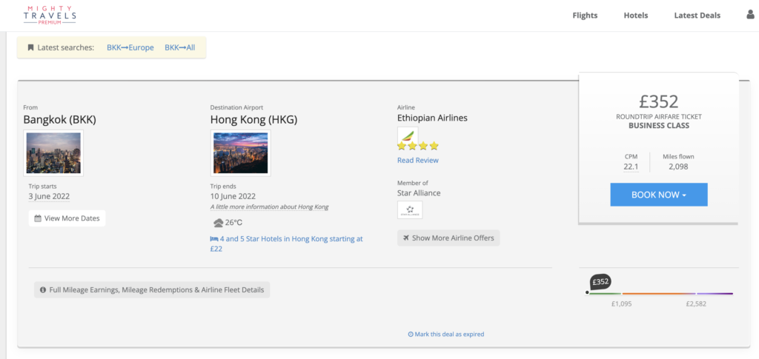Screen dimensions: 759x359
Task: Open the BKK→Europe latest search
Action: [130, 48]
